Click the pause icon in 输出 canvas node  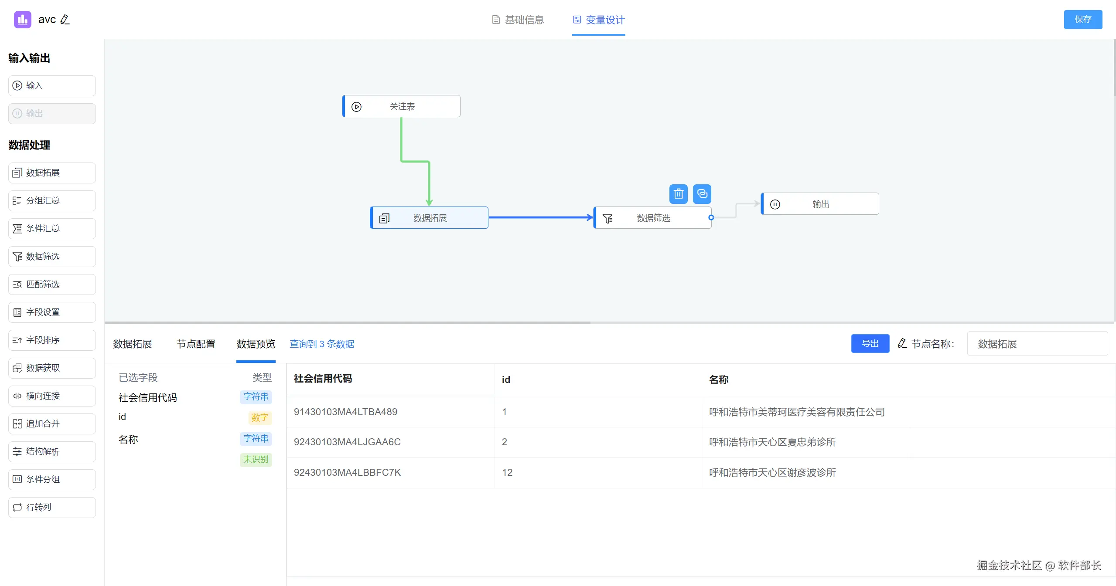click(x=775, y=204)
